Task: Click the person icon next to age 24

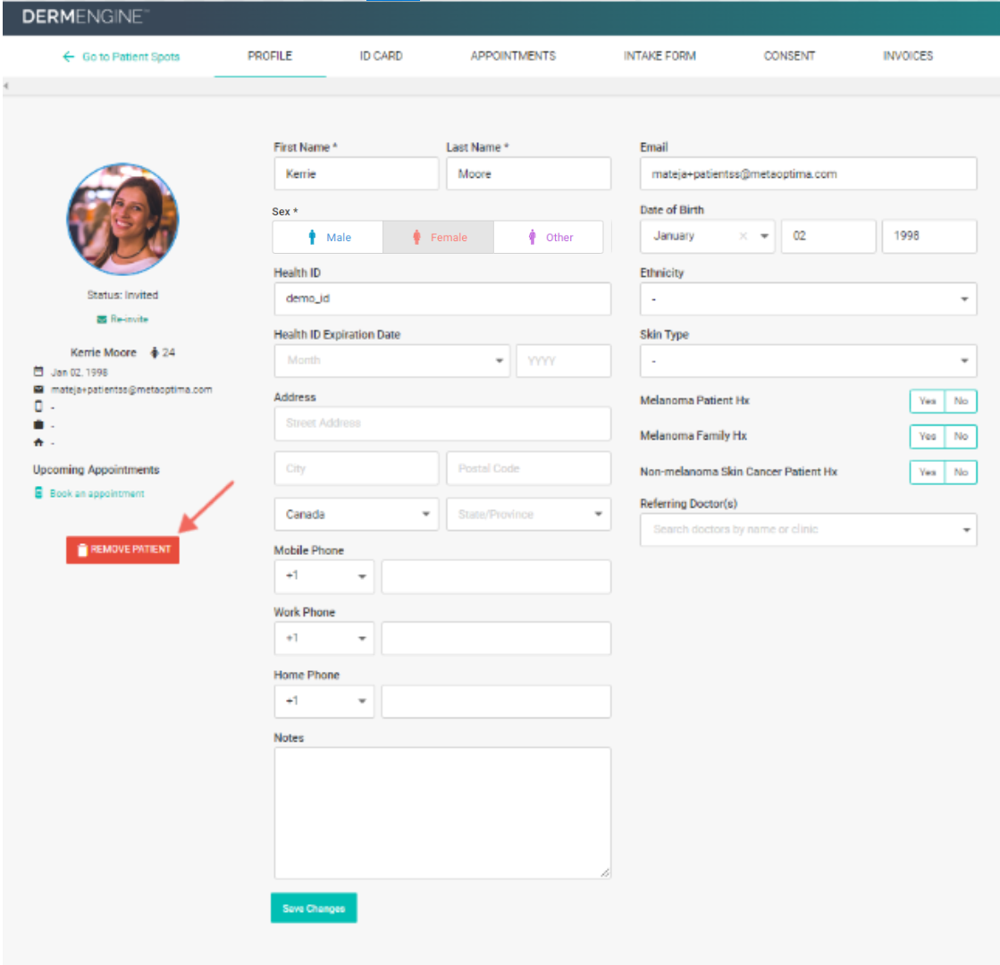Action: point(154,352)
